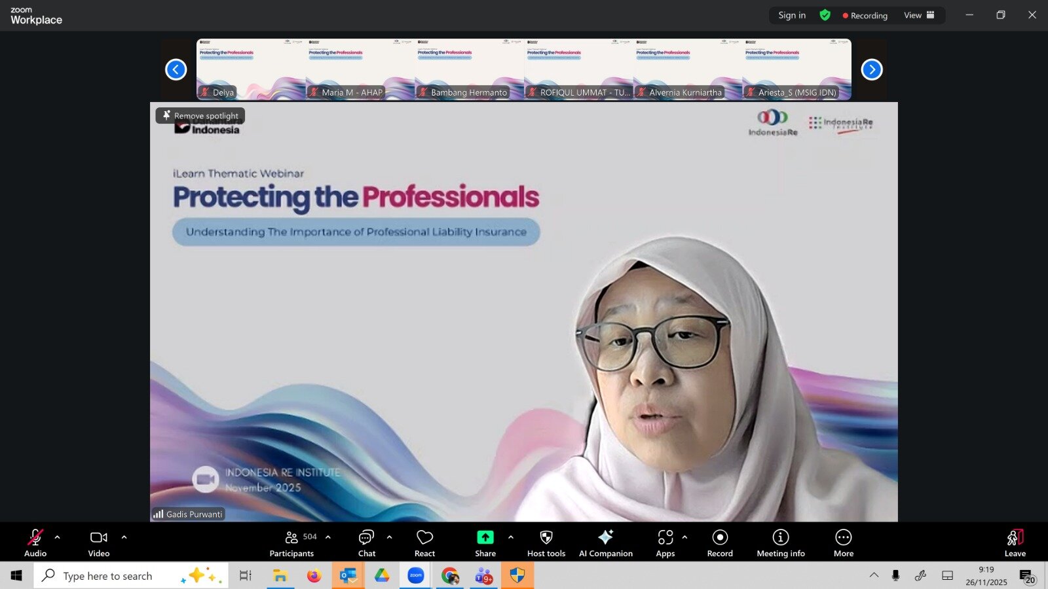Open the More options menu
1048x589 pixels.
coord(843,543)
